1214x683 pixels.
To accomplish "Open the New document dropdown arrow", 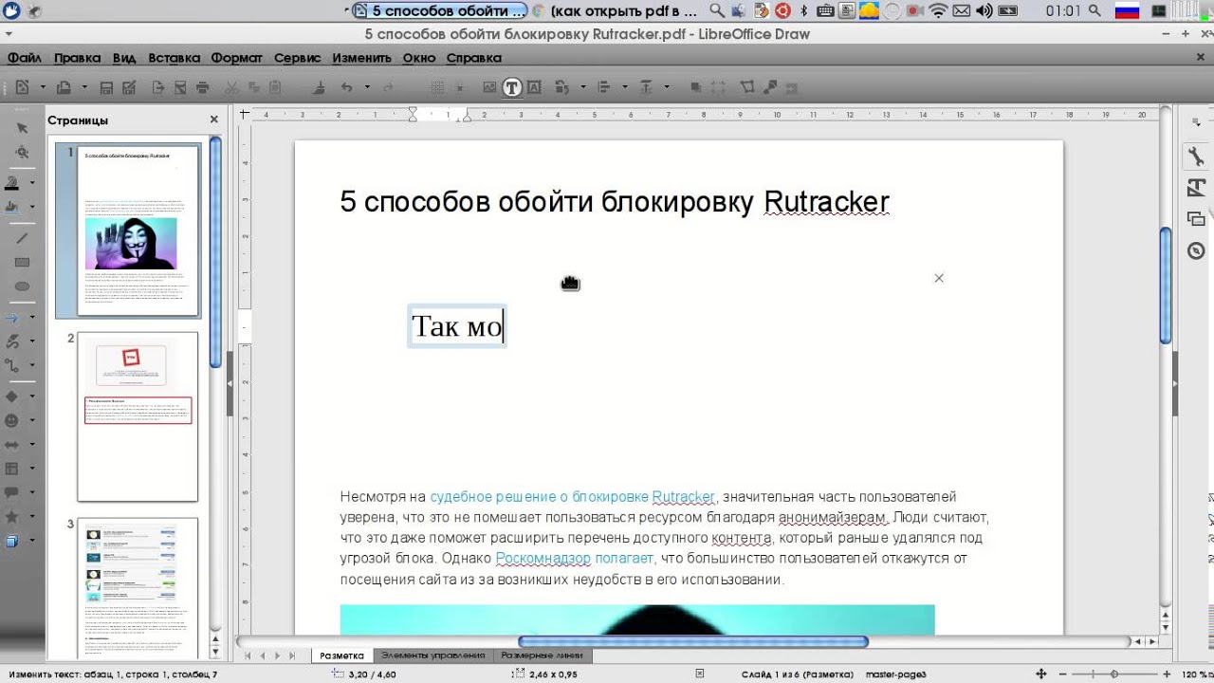I will [42, 87].
